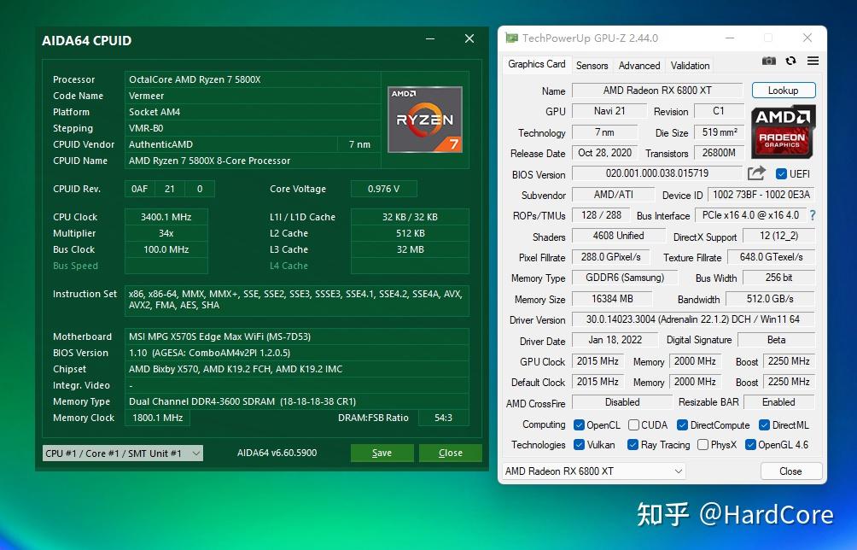Open the AMD Radeon RX 6800 XT dropdown

point(593,471)
